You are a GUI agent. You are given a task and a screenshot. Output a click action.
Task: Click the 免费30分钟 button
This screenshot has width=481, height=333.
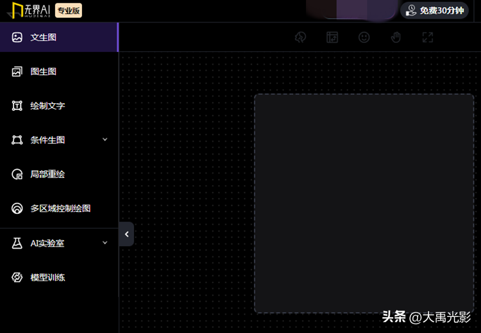pyautogui.click(x=434, y=10)
